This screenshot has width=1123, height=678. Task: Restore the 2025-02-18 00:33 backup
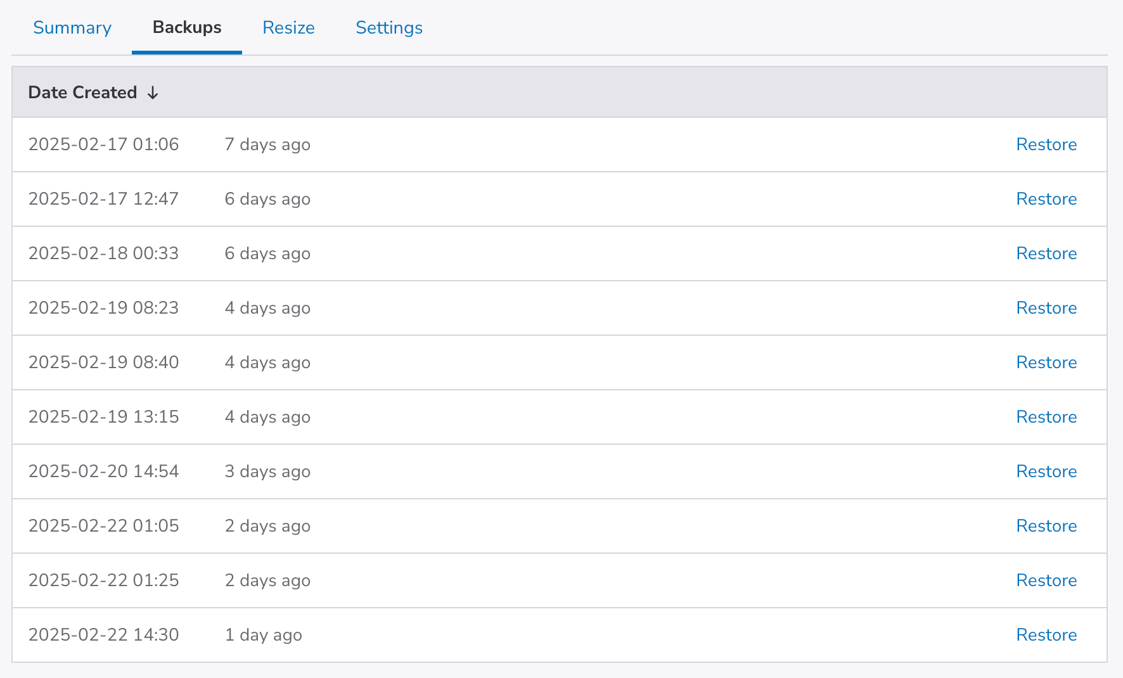[1046, 253]
